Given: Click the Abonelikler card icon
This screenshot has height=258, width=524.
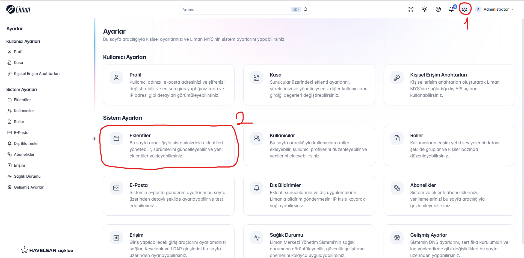Looking at the screenshot, I should 397,188.
